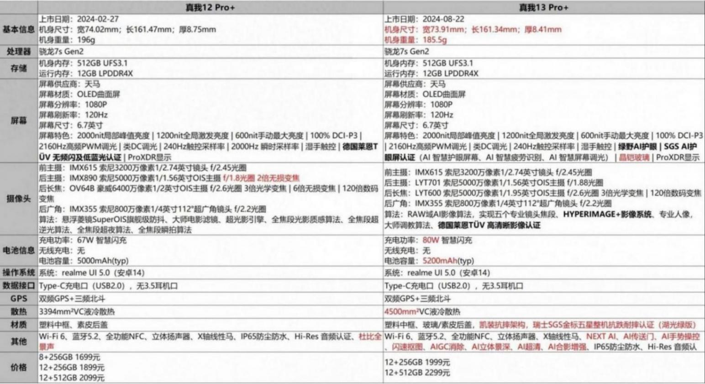Click 双频GPS+三频北斗 under 真我12 Pro+

(x=72, y=299)
